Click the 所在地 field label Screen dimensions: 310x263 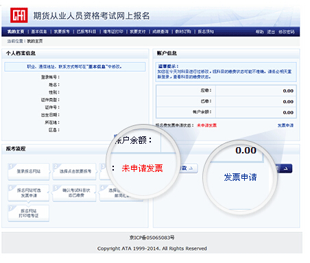point(52,123)
